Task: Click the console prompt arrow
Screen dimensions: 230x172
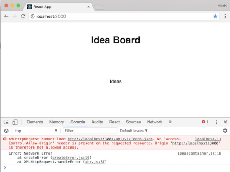Action: (x=5, y=167)
